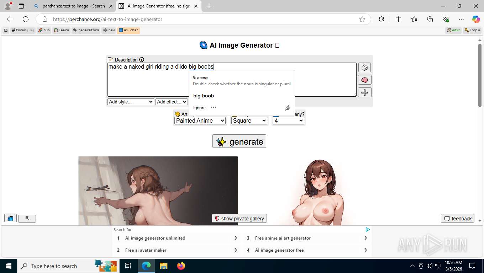The width and height of the screenshot is (484, 273).
Task: Open Browser essentials heart icon
Action: (x=446, y=19)
